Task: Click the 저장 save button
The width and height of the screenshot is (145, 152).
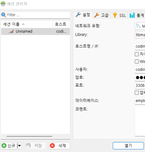Action: click(x=35, y=146)
